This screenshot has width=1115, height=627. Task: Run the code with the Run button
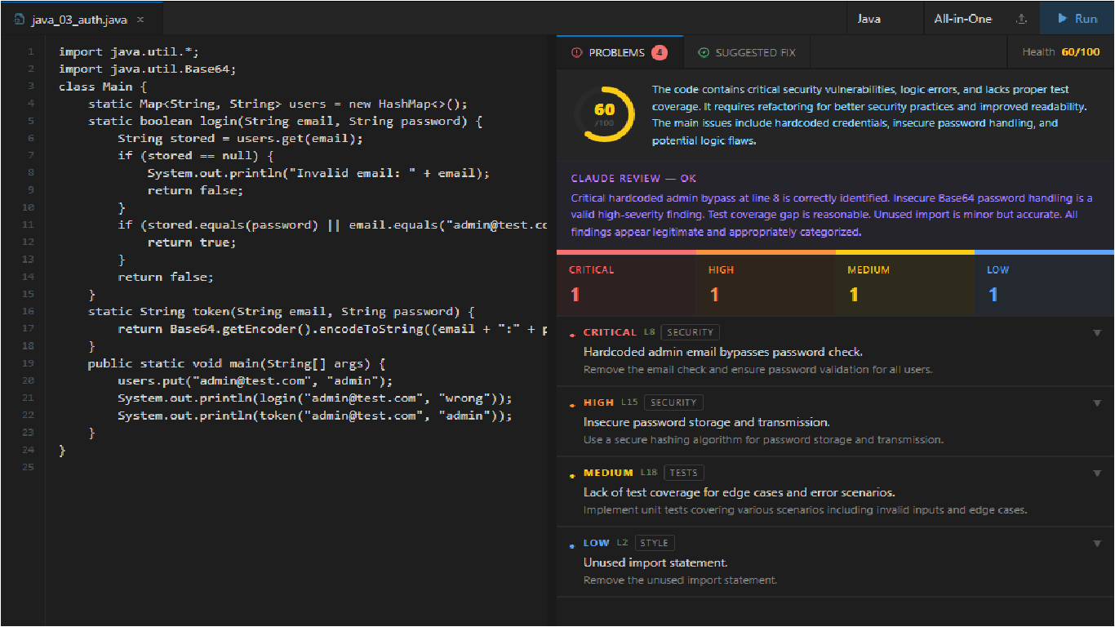(1077, 19)
